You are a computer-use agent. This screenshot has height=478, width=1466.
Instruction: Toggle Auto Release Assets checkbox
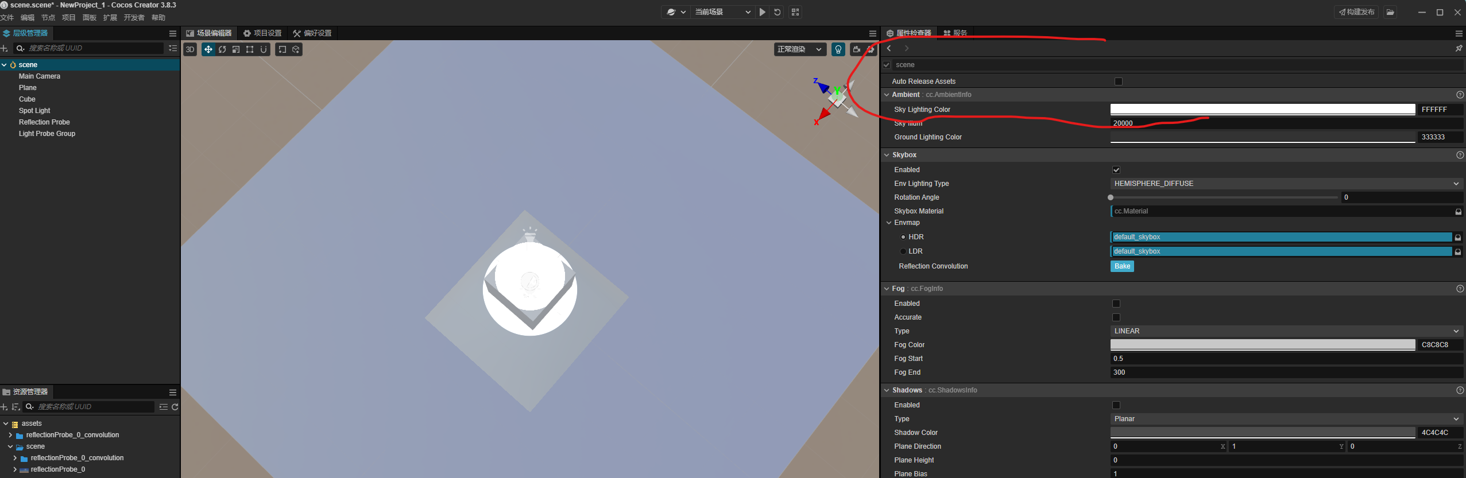pyautogui.click(x=1119, y=81)
